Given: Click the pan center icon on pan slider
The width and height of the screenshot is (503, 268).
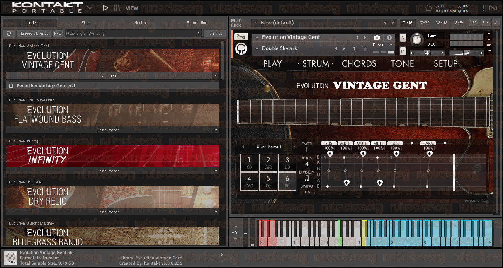Looking at the screenshot, I should click(427, 53).
